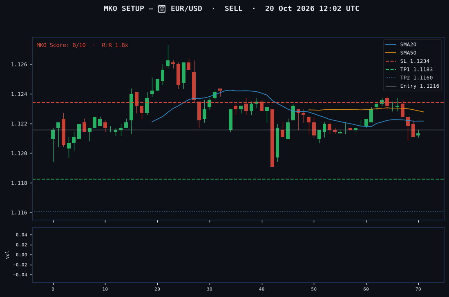The image size is (449, 297).
Task: Click the 1.122 price axis label
Action: coord(19,124)
